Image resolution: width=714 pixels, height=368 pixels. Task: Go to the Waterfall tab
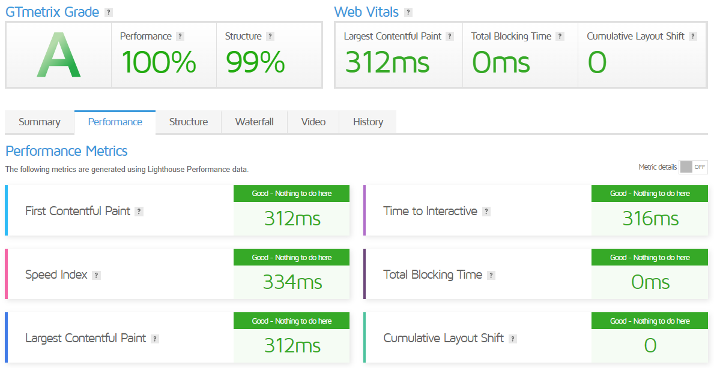[x=255, y=122]
